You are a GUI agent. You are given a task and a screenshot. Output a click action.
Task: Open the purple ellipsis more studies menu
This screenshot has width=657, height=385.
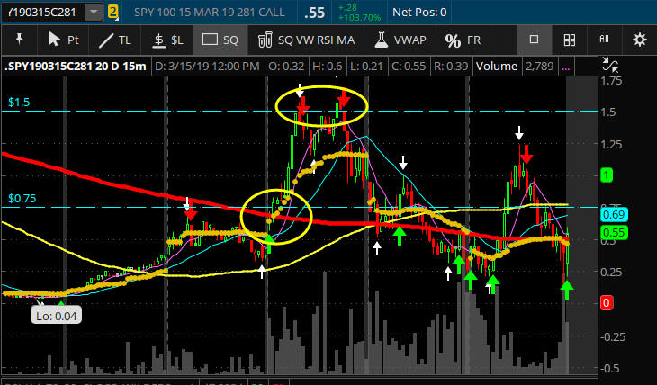[566, 67]
